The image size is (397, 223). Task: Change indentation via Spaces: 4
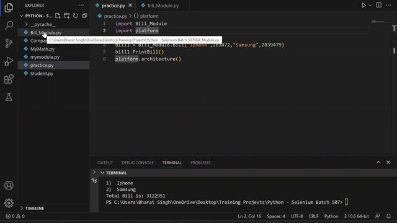[275, 216]
